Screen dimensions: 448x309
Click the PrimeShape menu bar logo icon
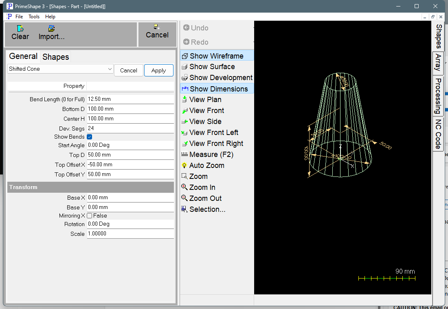(x=9, y=17)
